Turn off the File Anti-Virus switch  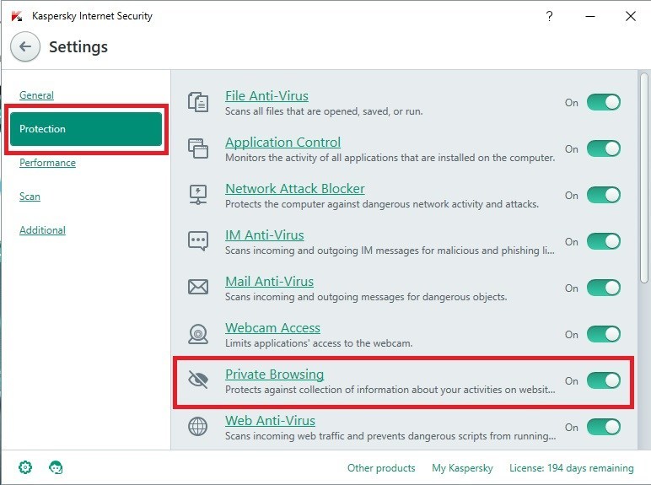[604, 102]
